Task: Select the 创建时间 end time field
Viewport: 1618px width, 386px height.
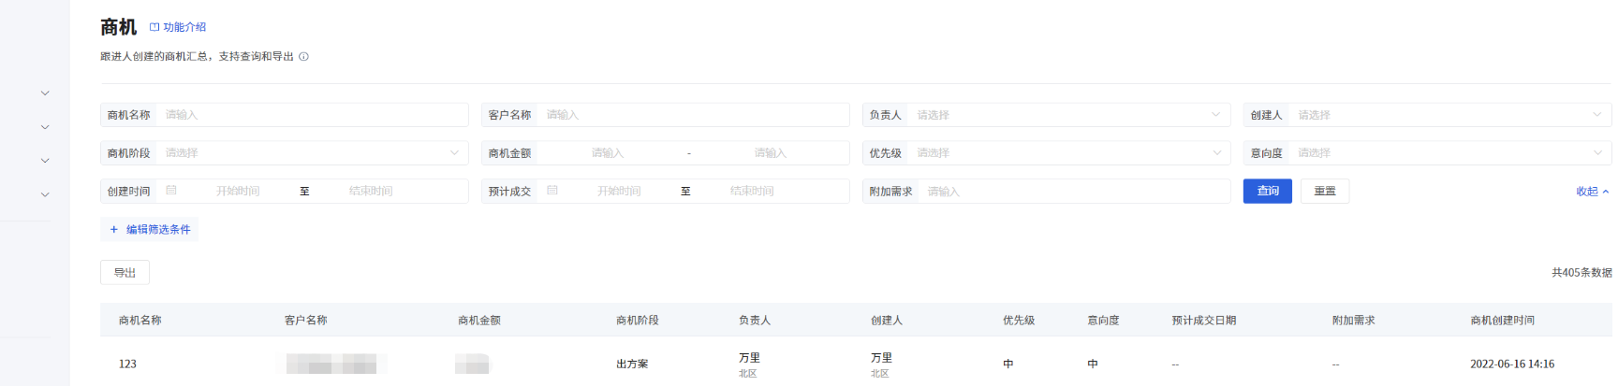Action: 371,191
